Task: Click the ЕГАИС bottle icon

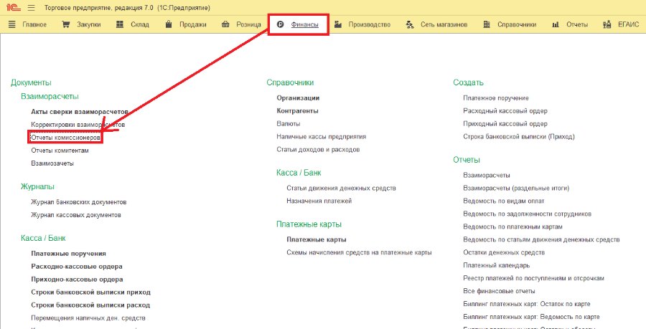Action: tap(607, 24)
